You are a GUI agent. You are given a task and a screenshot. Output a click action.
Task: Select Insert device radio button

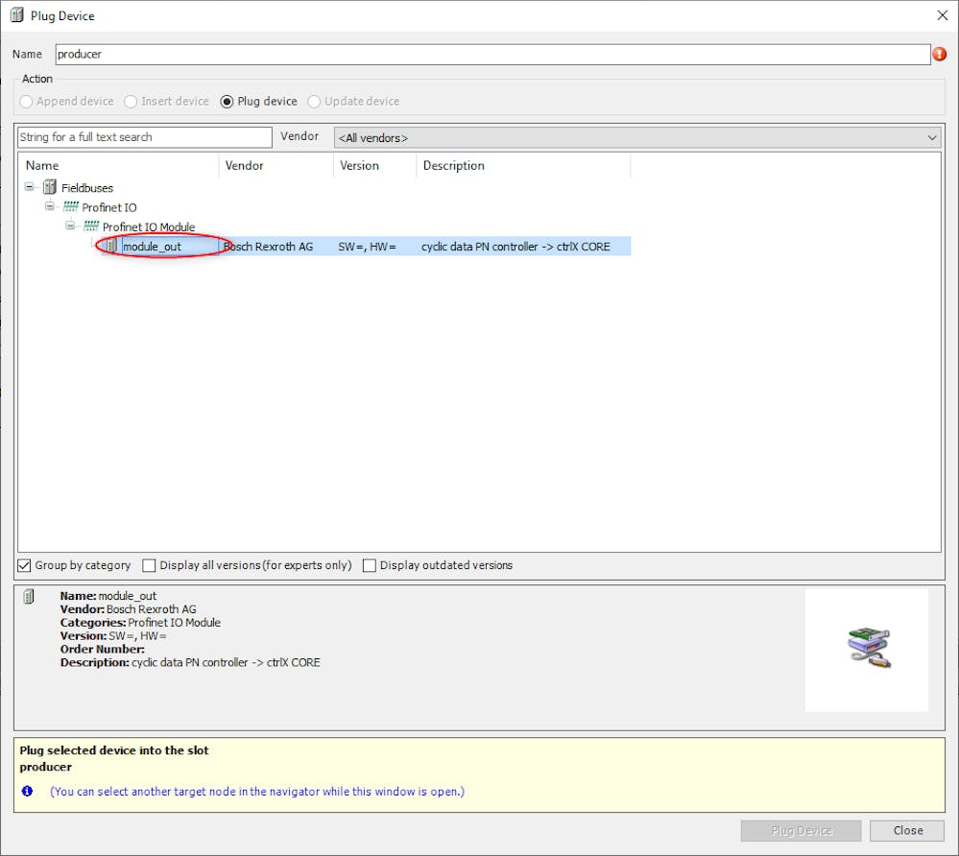(131, 102)
